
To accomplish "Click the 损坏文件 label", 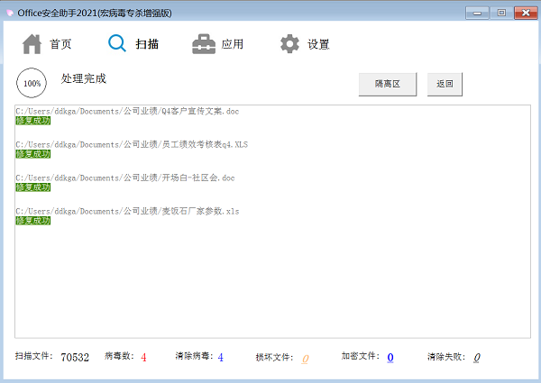I will (274, 358).
